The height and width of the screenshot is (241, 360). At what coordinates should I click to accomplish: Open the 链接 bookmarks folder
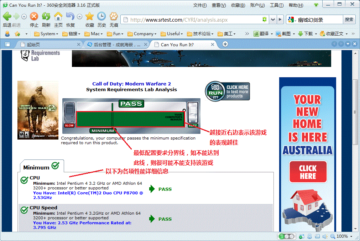pyautogui.click(x=71, y=34)
